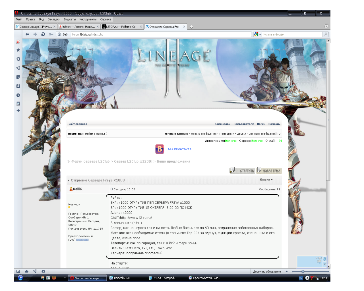364x291 pixels.
Task: Open view options arrow beside zoom slider
Action: (x=287, y=271)
